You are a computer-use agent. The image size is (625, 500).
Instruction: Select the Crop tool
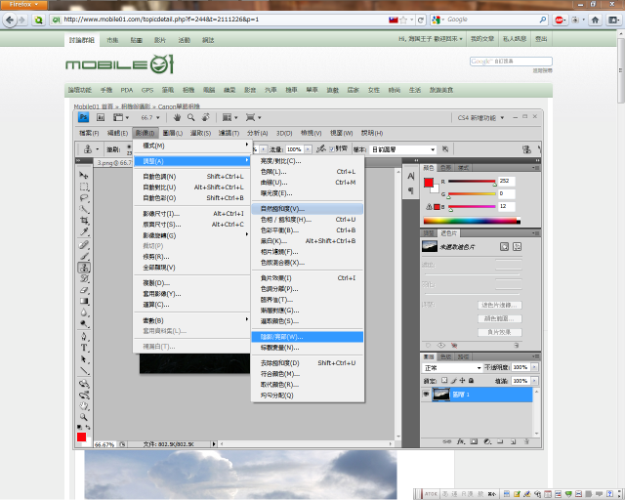pos(84,220)
